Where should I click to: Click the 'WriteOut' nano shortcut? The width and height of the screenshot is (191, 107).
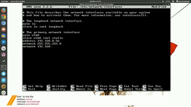point(57,86)
